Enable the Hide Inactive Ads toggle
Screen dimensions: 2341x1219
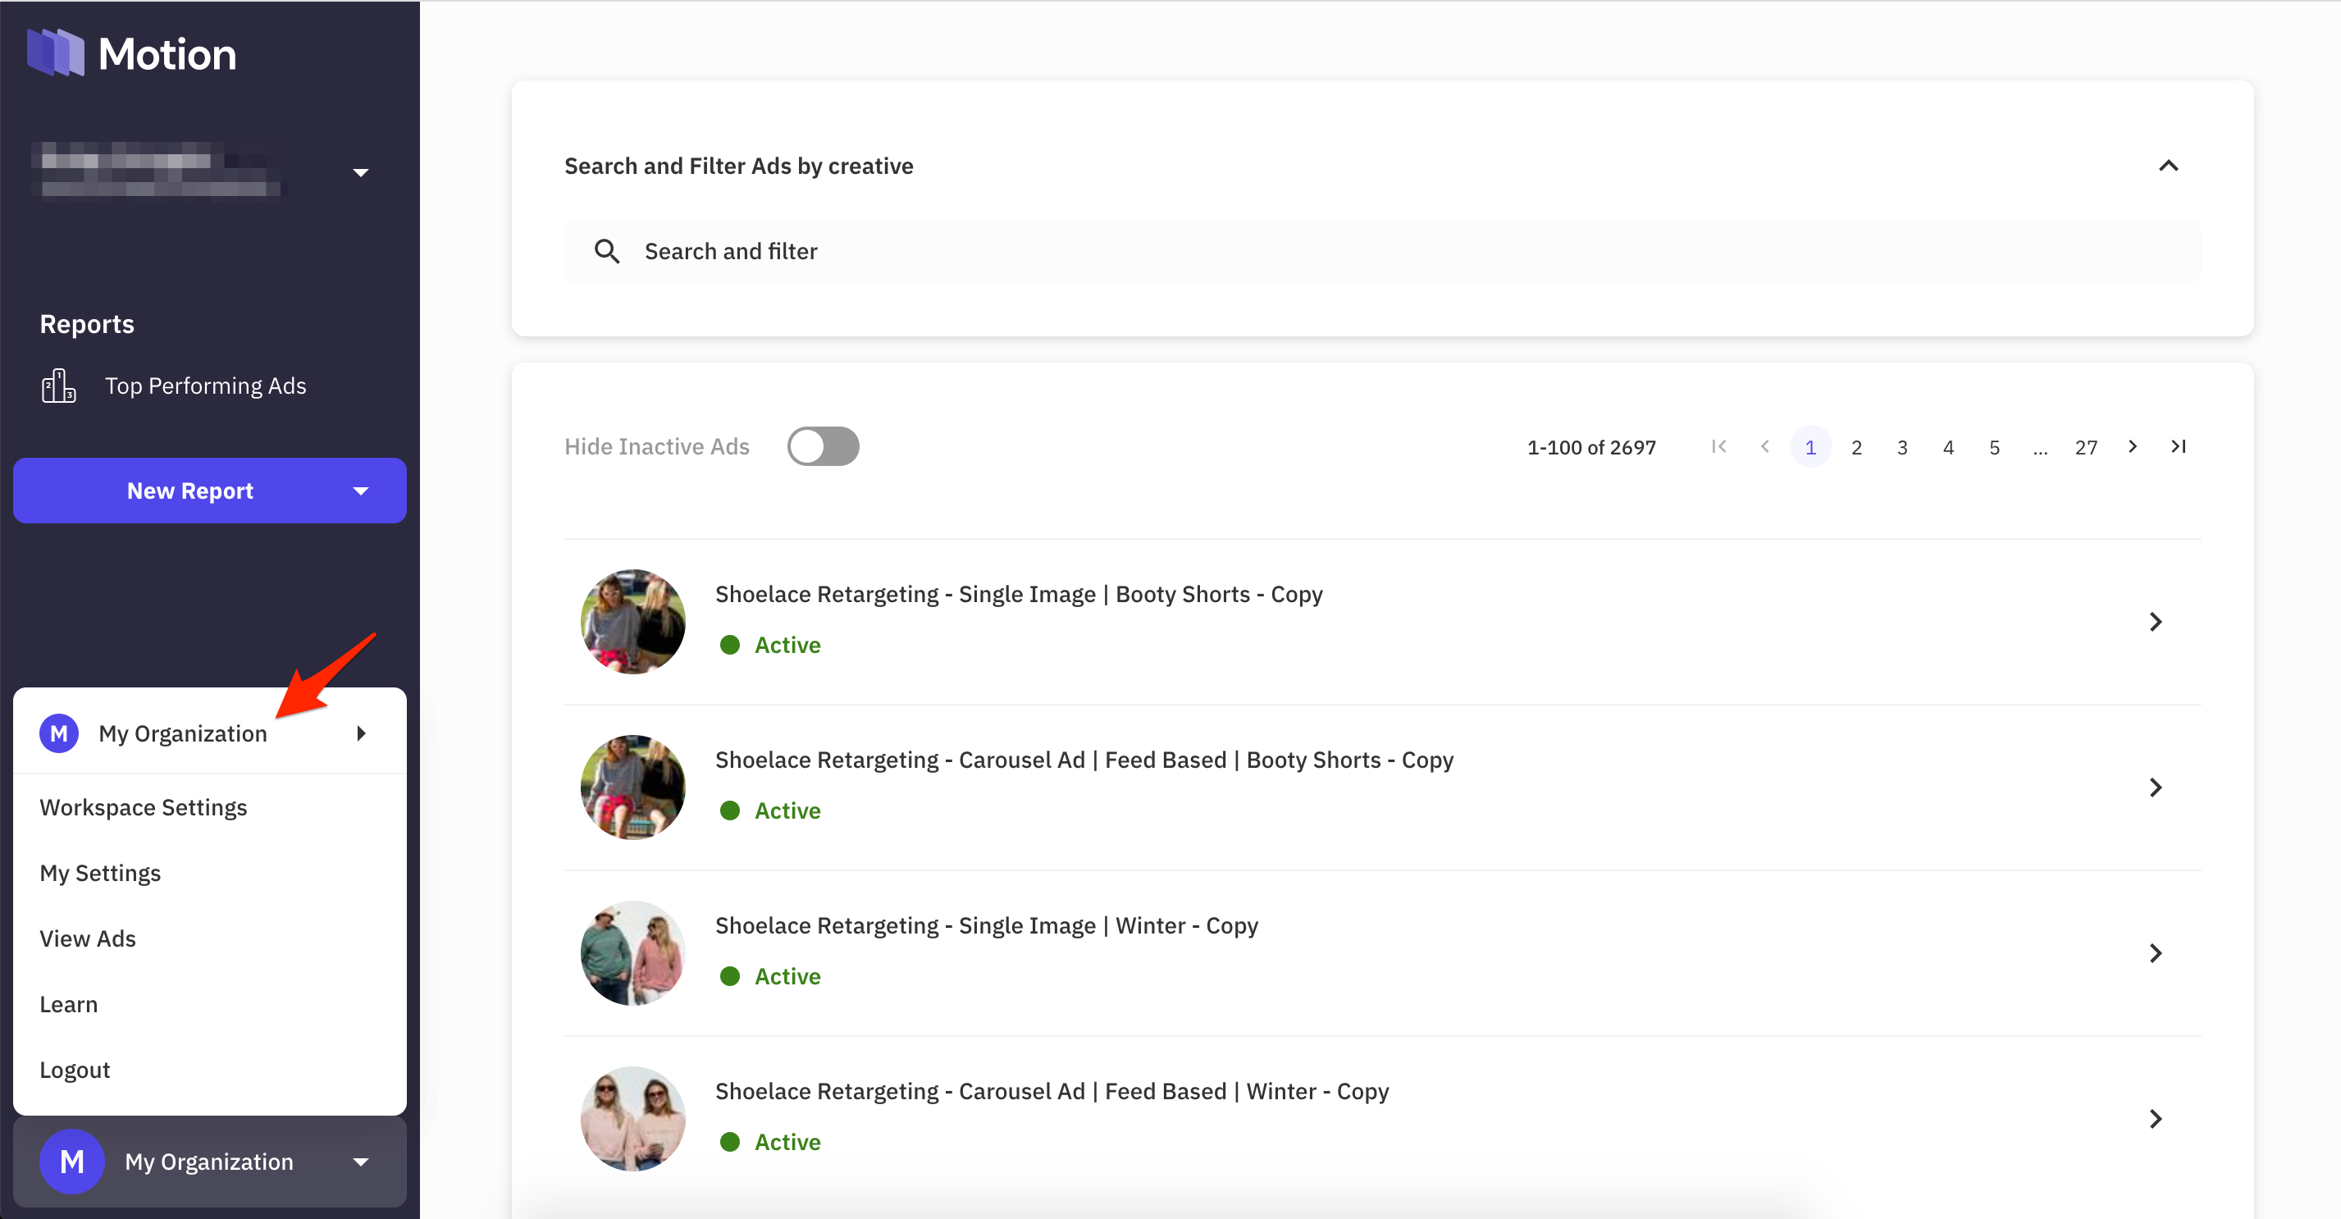[x=823, y=446]
